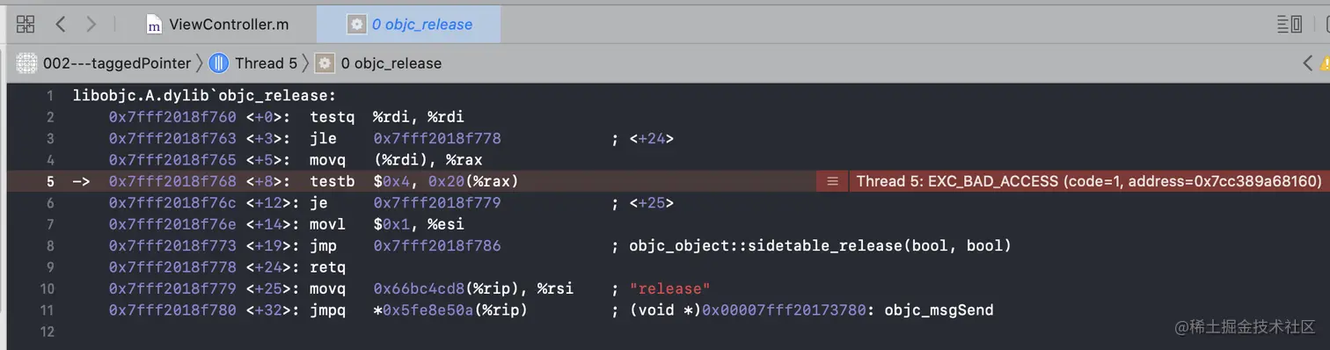The height and width of the screenshot is (350, 1330).
Task: Open 0 objc_release jump bar segment
Action: coord(379,63)
